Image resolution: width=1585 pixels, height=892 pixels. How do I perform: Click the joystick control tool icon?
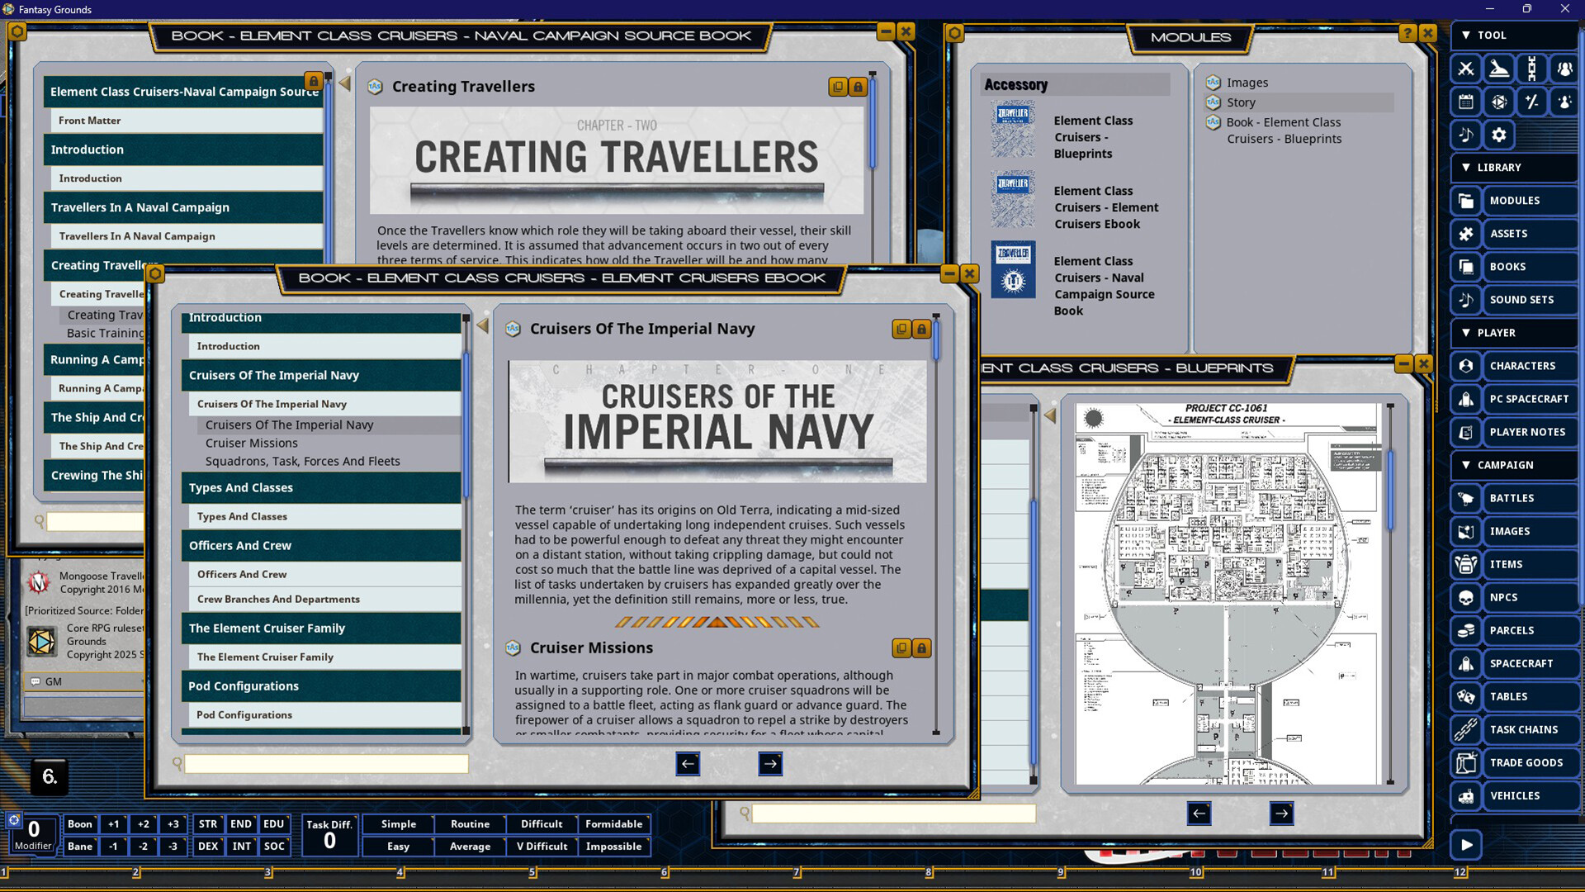pos(1498,69)
